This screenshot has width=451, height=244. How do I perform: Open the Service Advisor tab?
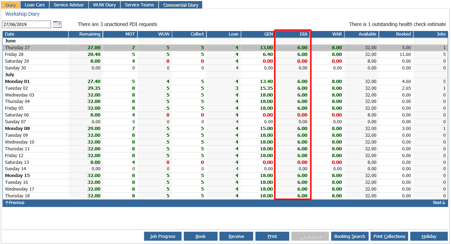click(x=69, y=5)
